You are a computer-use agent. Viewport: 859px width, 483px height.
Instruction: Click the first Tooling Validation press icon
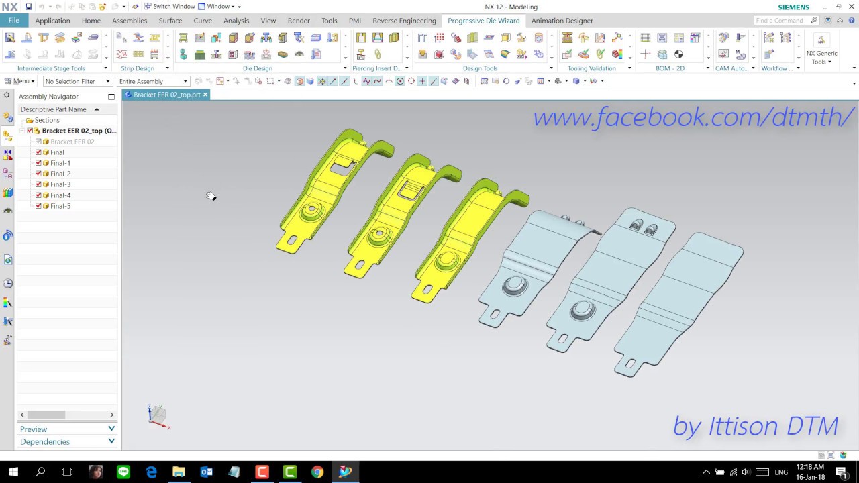coord(568,38)
